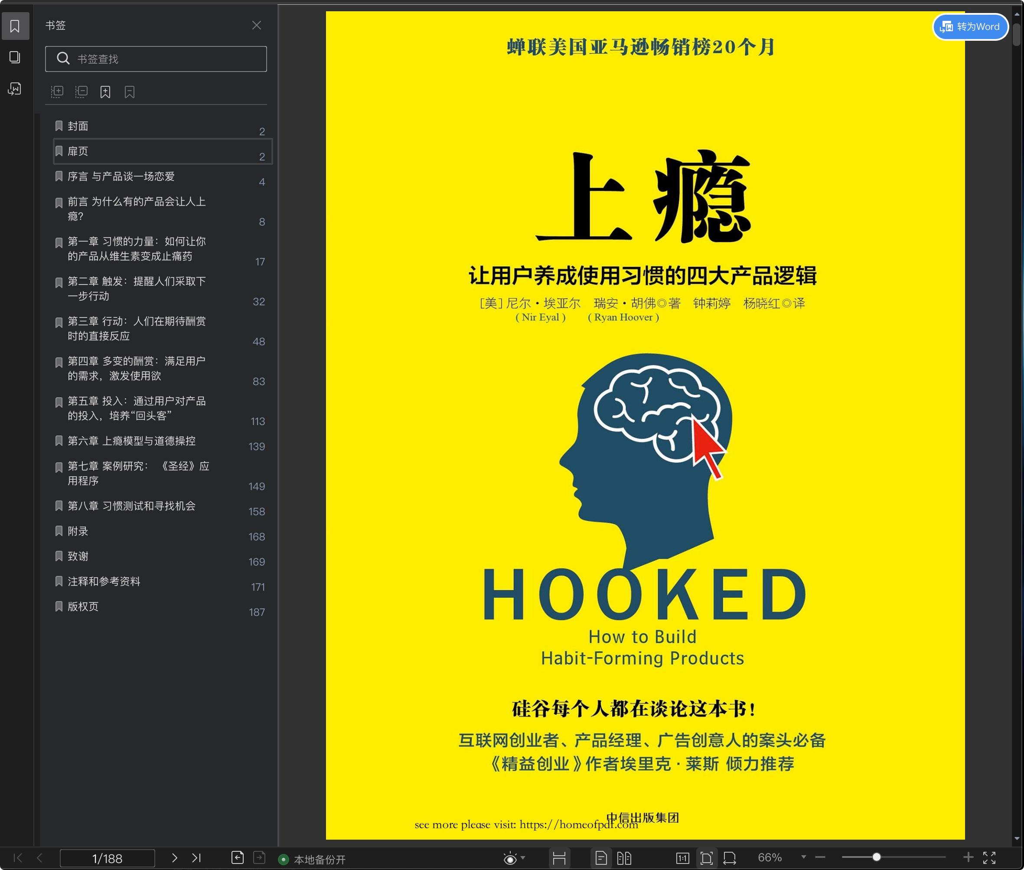This screenshot has width=1024, height=870.
Task: Go to 第五章 投入 bookmark
Action: click(x=162, y=409)
